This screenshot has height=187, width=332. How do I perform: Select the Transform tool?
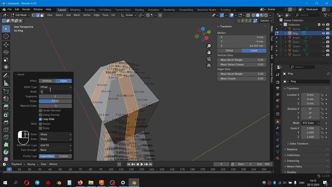tap(6, 67)
